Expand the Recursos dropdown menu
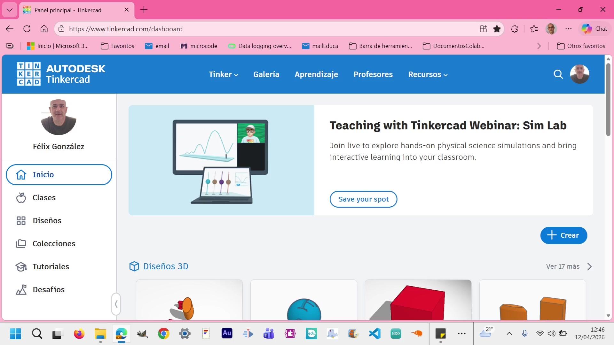This screenshot has height=345, width=614. coord(428,74)
